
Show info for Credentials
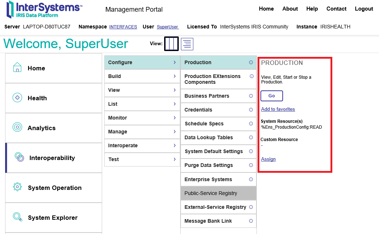point(251,110)
